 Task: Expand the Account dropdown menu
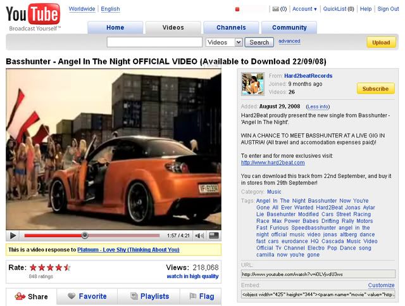[x=304, y=9]
